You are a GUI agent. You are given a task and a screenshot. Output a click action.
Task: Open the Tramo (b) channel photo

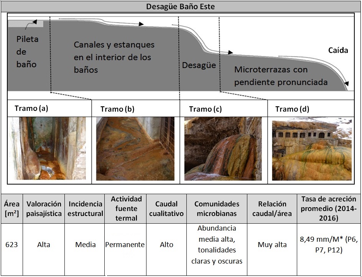tap(135, 148)
